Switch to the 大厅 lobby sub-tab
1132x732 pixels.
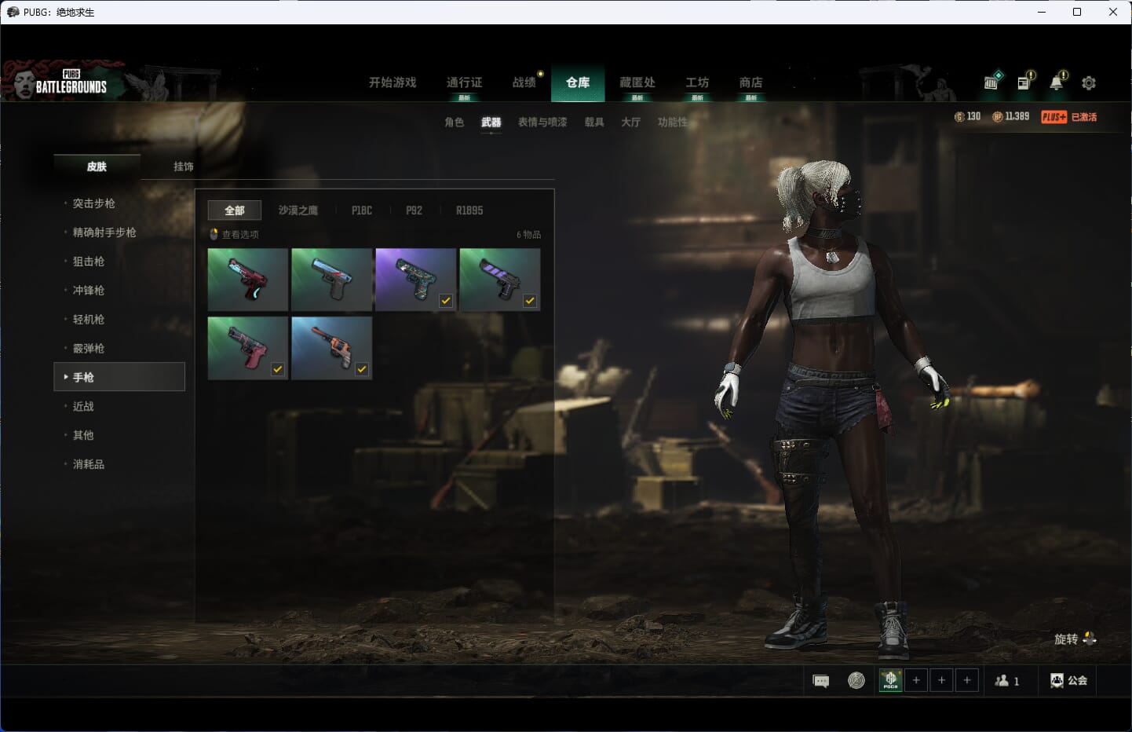pos(630,123)
